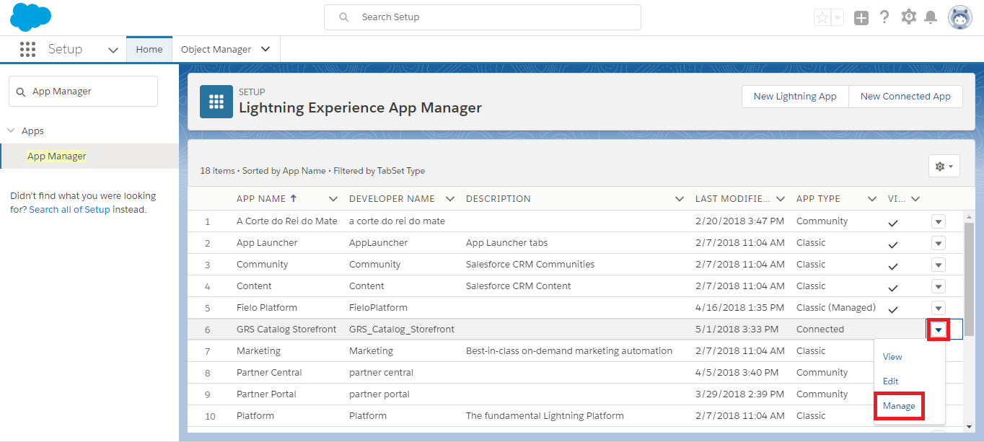The width and height of the screenshot is (984, 442).
Task: Click the Partner Portal app name
Action: 266,394
